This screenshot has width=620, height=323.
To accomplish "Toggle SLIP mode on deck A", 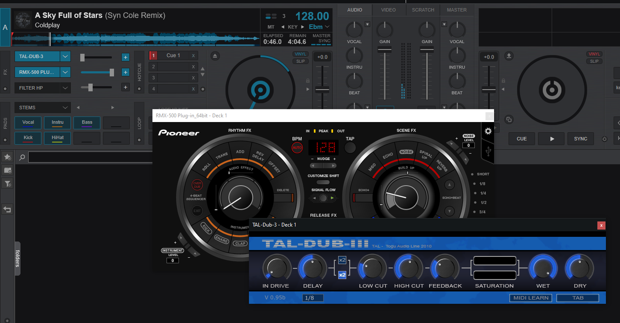I will (x=300, y=61).
